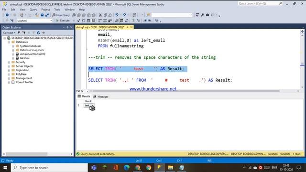The width and height of the screenshot is (306, 172).
Task: Open the Connect dropdown in Object Explorer
Action: point(9,33)
